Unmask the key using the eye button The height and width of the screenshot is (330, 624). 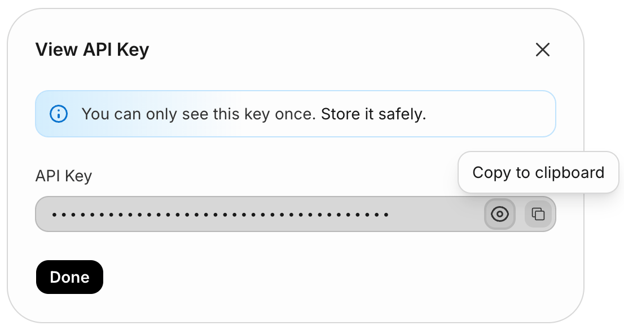(499, 214)
